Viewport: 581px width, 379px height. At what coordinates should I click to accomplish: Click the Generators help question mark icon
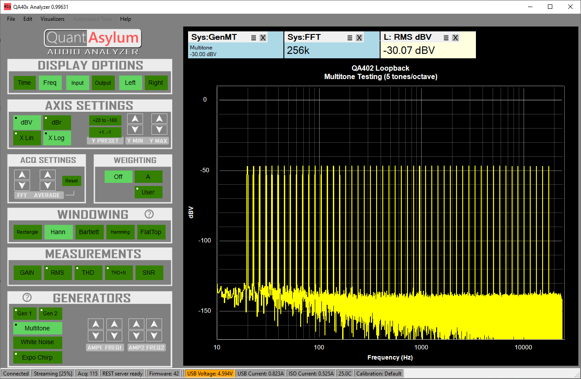(x=27, y=298)
